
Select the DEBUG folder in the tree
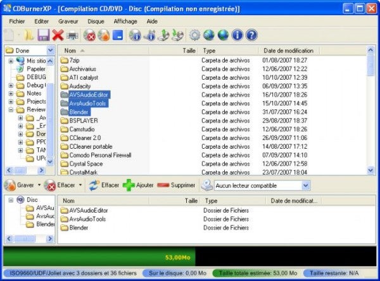[x=31, y=77]
